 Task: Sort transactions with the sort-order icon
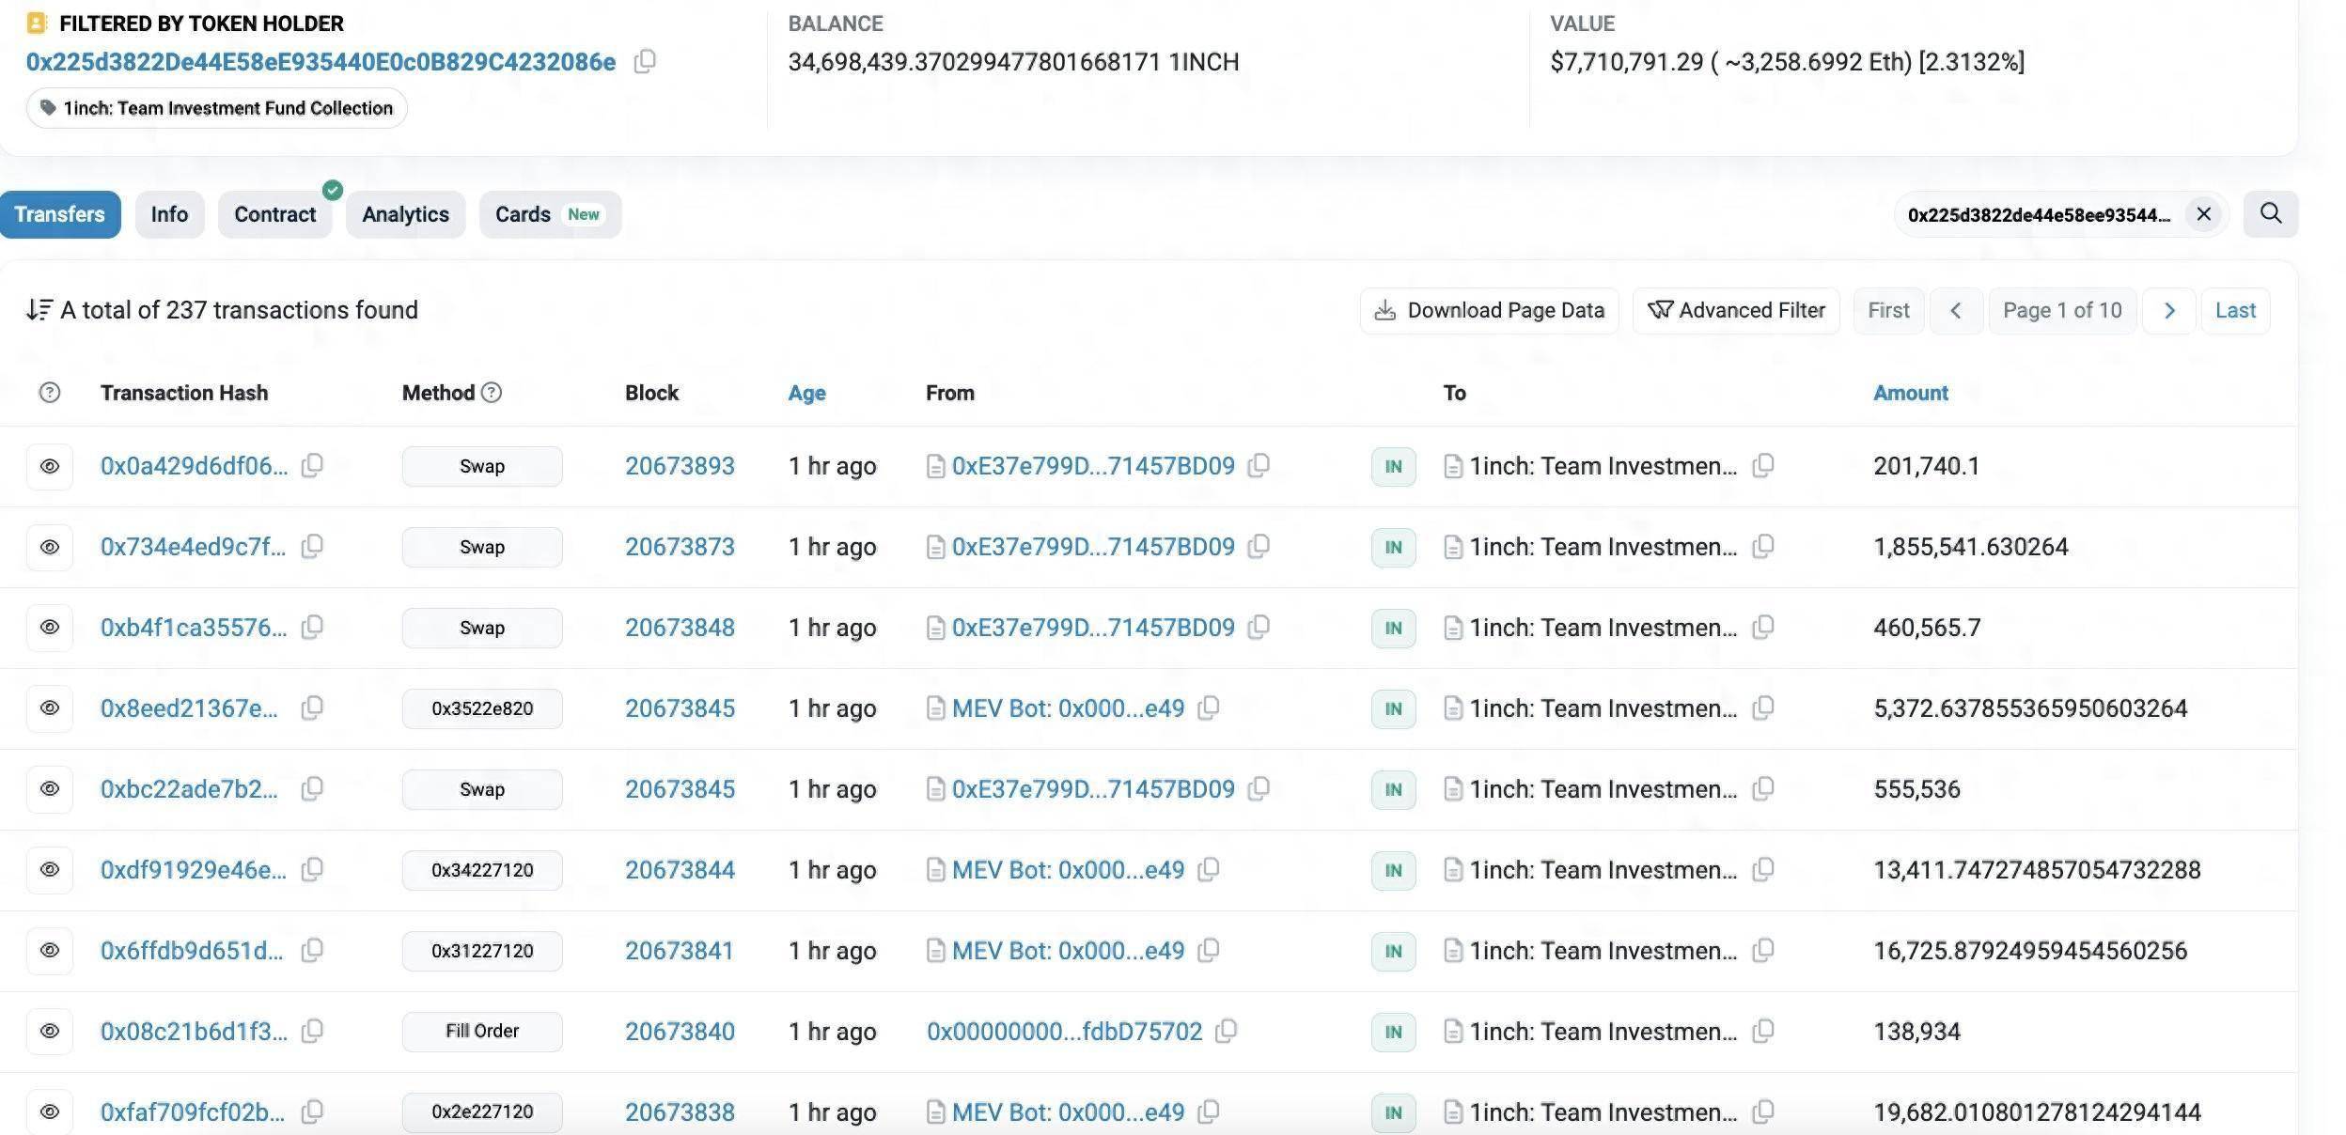[x=39, y=310]
